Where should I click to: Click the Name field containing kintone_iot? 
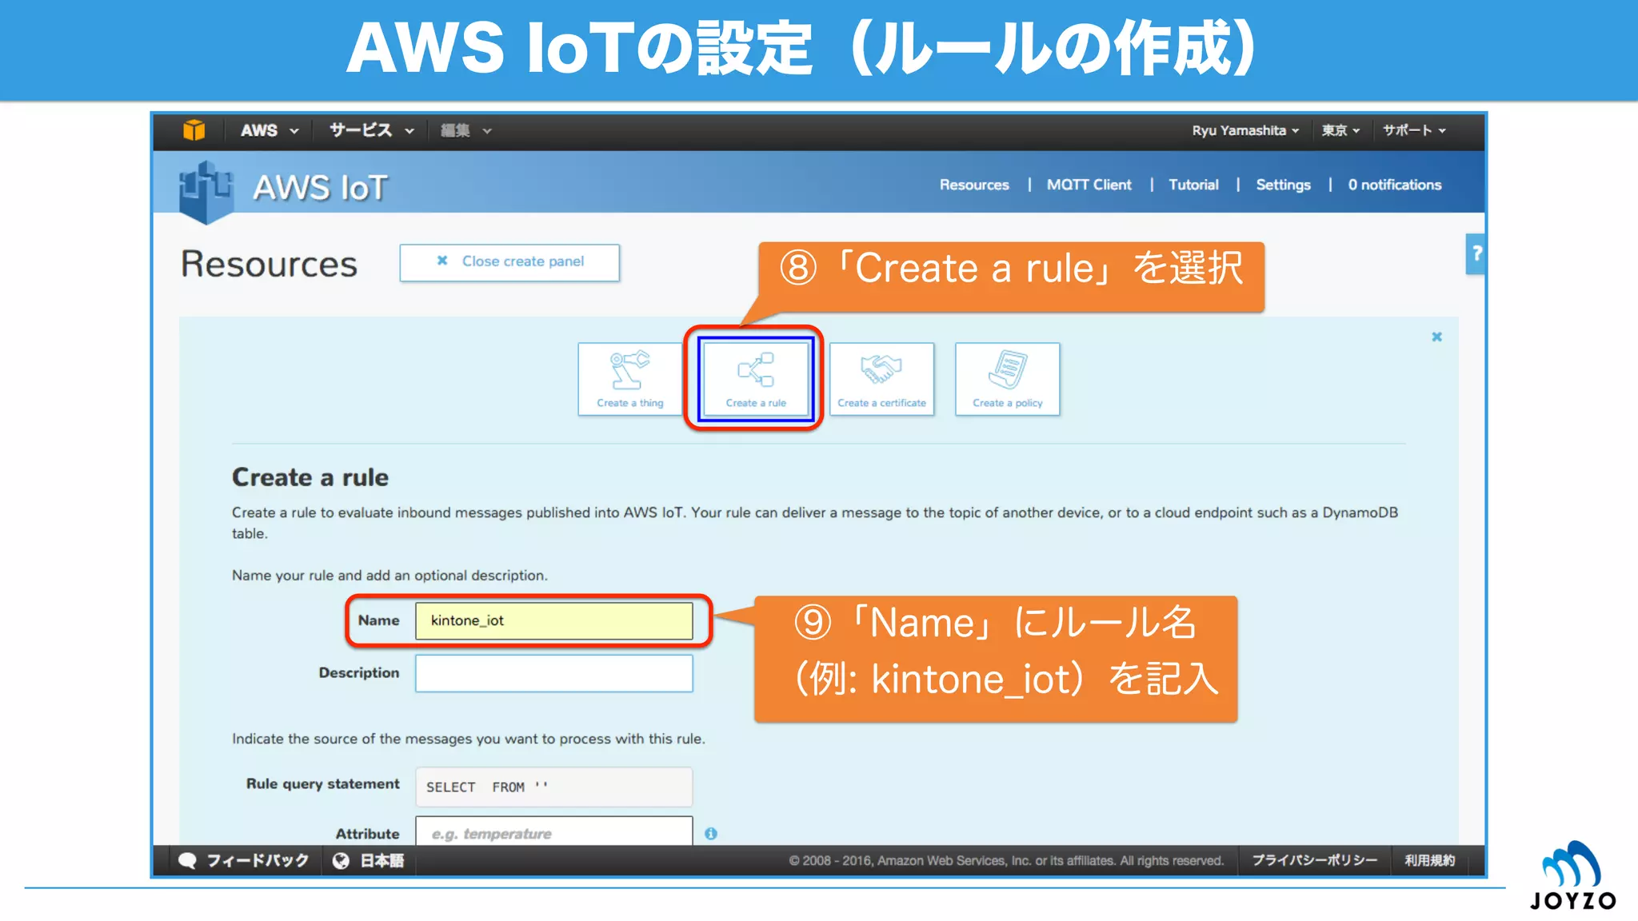553,621
